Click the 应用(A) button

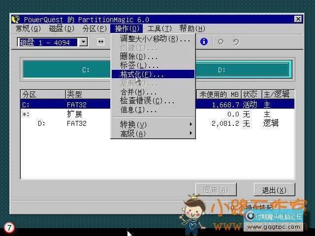(x=216, y=190)
